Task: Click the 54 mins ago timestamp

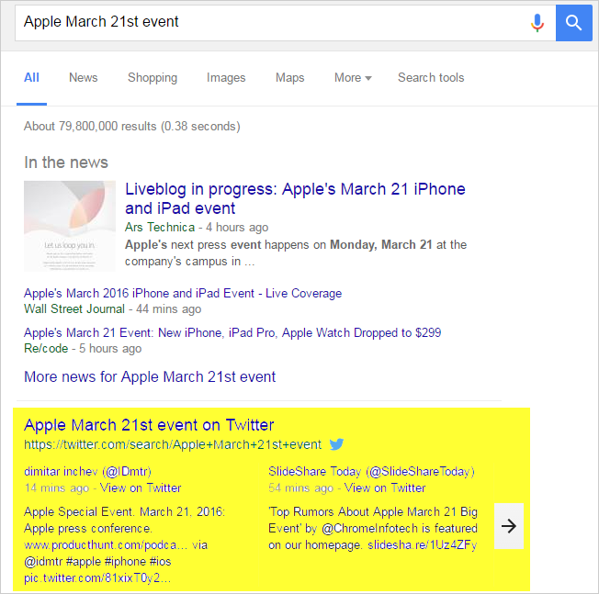Action: coord(300,488)
